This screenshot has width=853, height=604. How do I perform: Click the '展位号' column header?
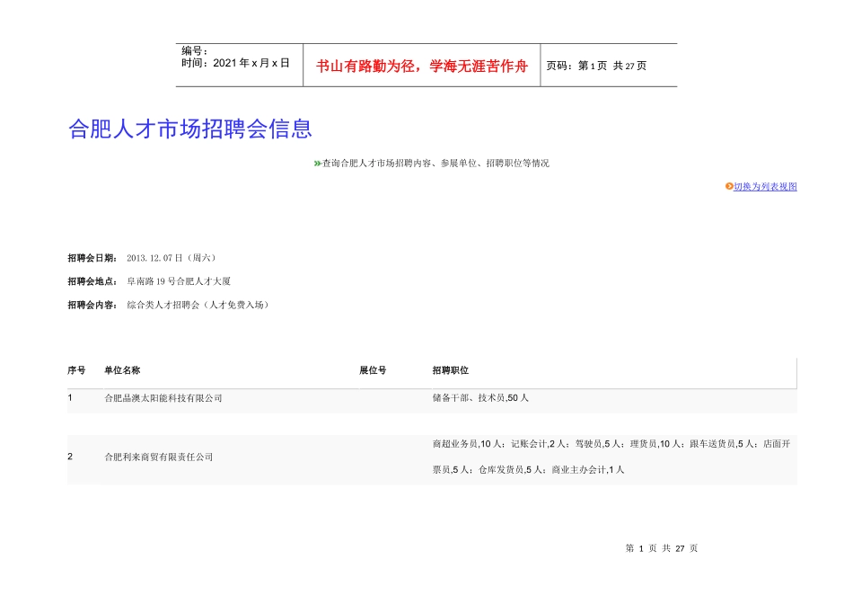click(373, 370)
